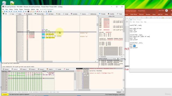172x96 pixels.
Task: Switch to the Notes tab
Action: tap(19, 14)
